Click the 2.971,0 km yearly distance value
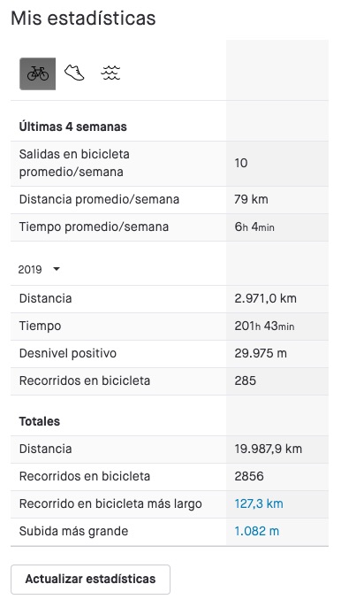The image size is (341, 607). coord(265,298)
